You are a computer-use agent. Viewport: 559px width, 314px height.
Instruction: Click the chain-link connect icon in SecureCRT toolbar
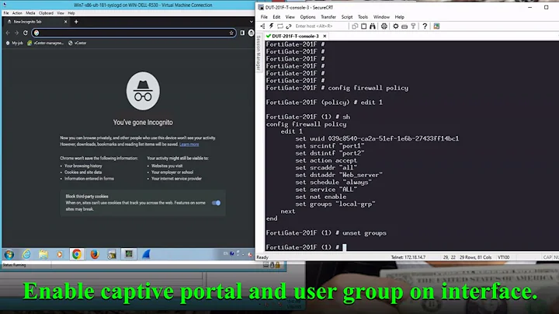coord(288,26)
